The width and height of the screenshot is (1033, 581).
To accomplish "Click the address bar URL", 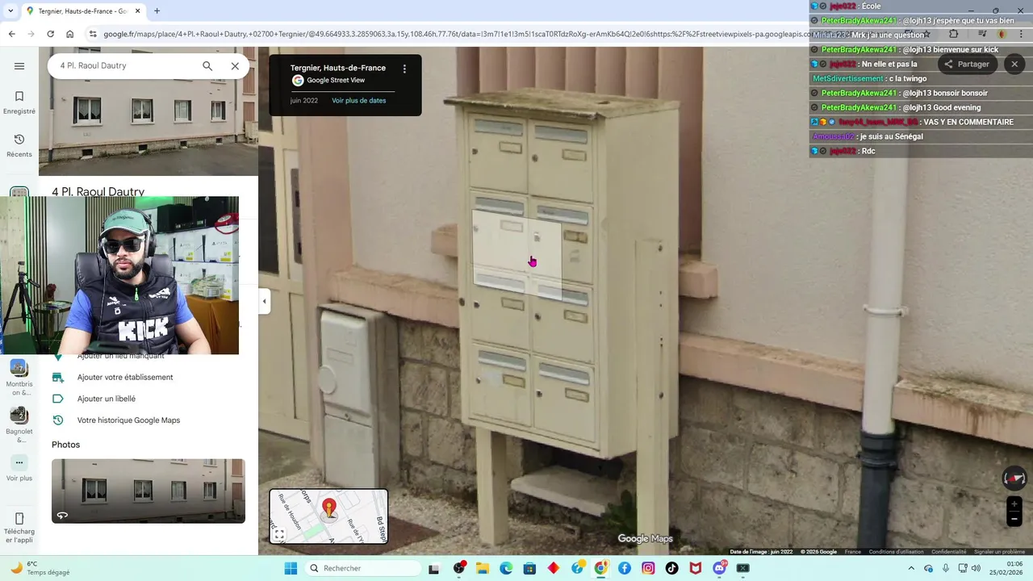I will tap(456, 34).
